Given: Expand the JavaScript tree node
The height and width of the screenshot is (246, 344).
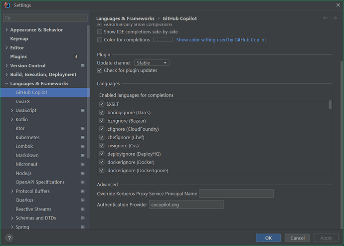Looking at the screenshot, I should click(12, 110).
